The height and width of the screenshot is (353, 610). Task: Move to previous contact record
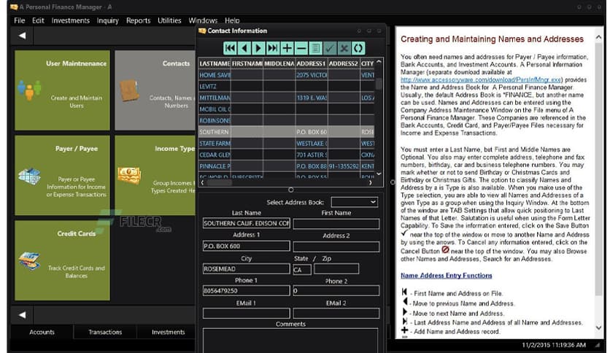[244, 48]
